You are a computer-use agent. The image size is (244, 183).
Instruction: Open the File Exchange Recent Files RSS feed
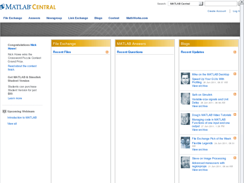click(x=107, y=52)
